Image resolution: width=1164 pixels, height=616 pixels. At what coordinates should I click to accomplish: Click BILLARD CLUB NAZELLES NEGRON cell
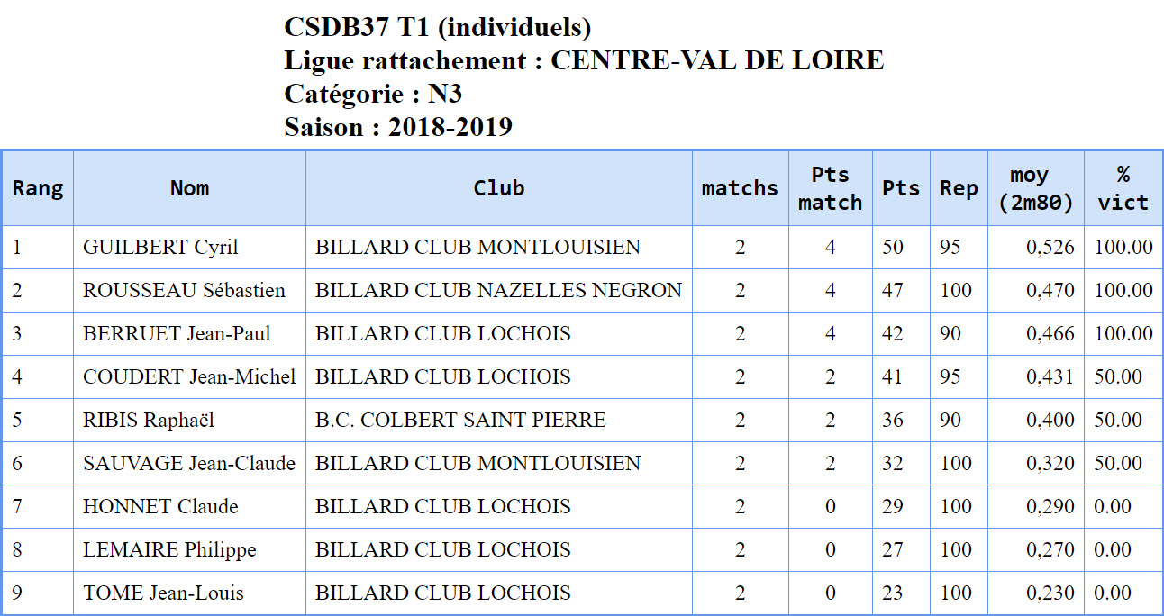pos(499,290)
